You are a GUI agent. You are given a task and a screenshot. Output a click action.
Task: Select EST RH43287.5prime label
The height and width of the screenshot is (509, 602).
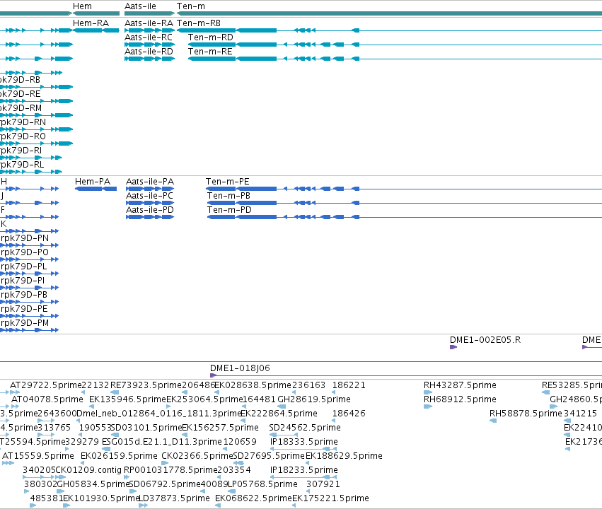[x=460, y=385]
